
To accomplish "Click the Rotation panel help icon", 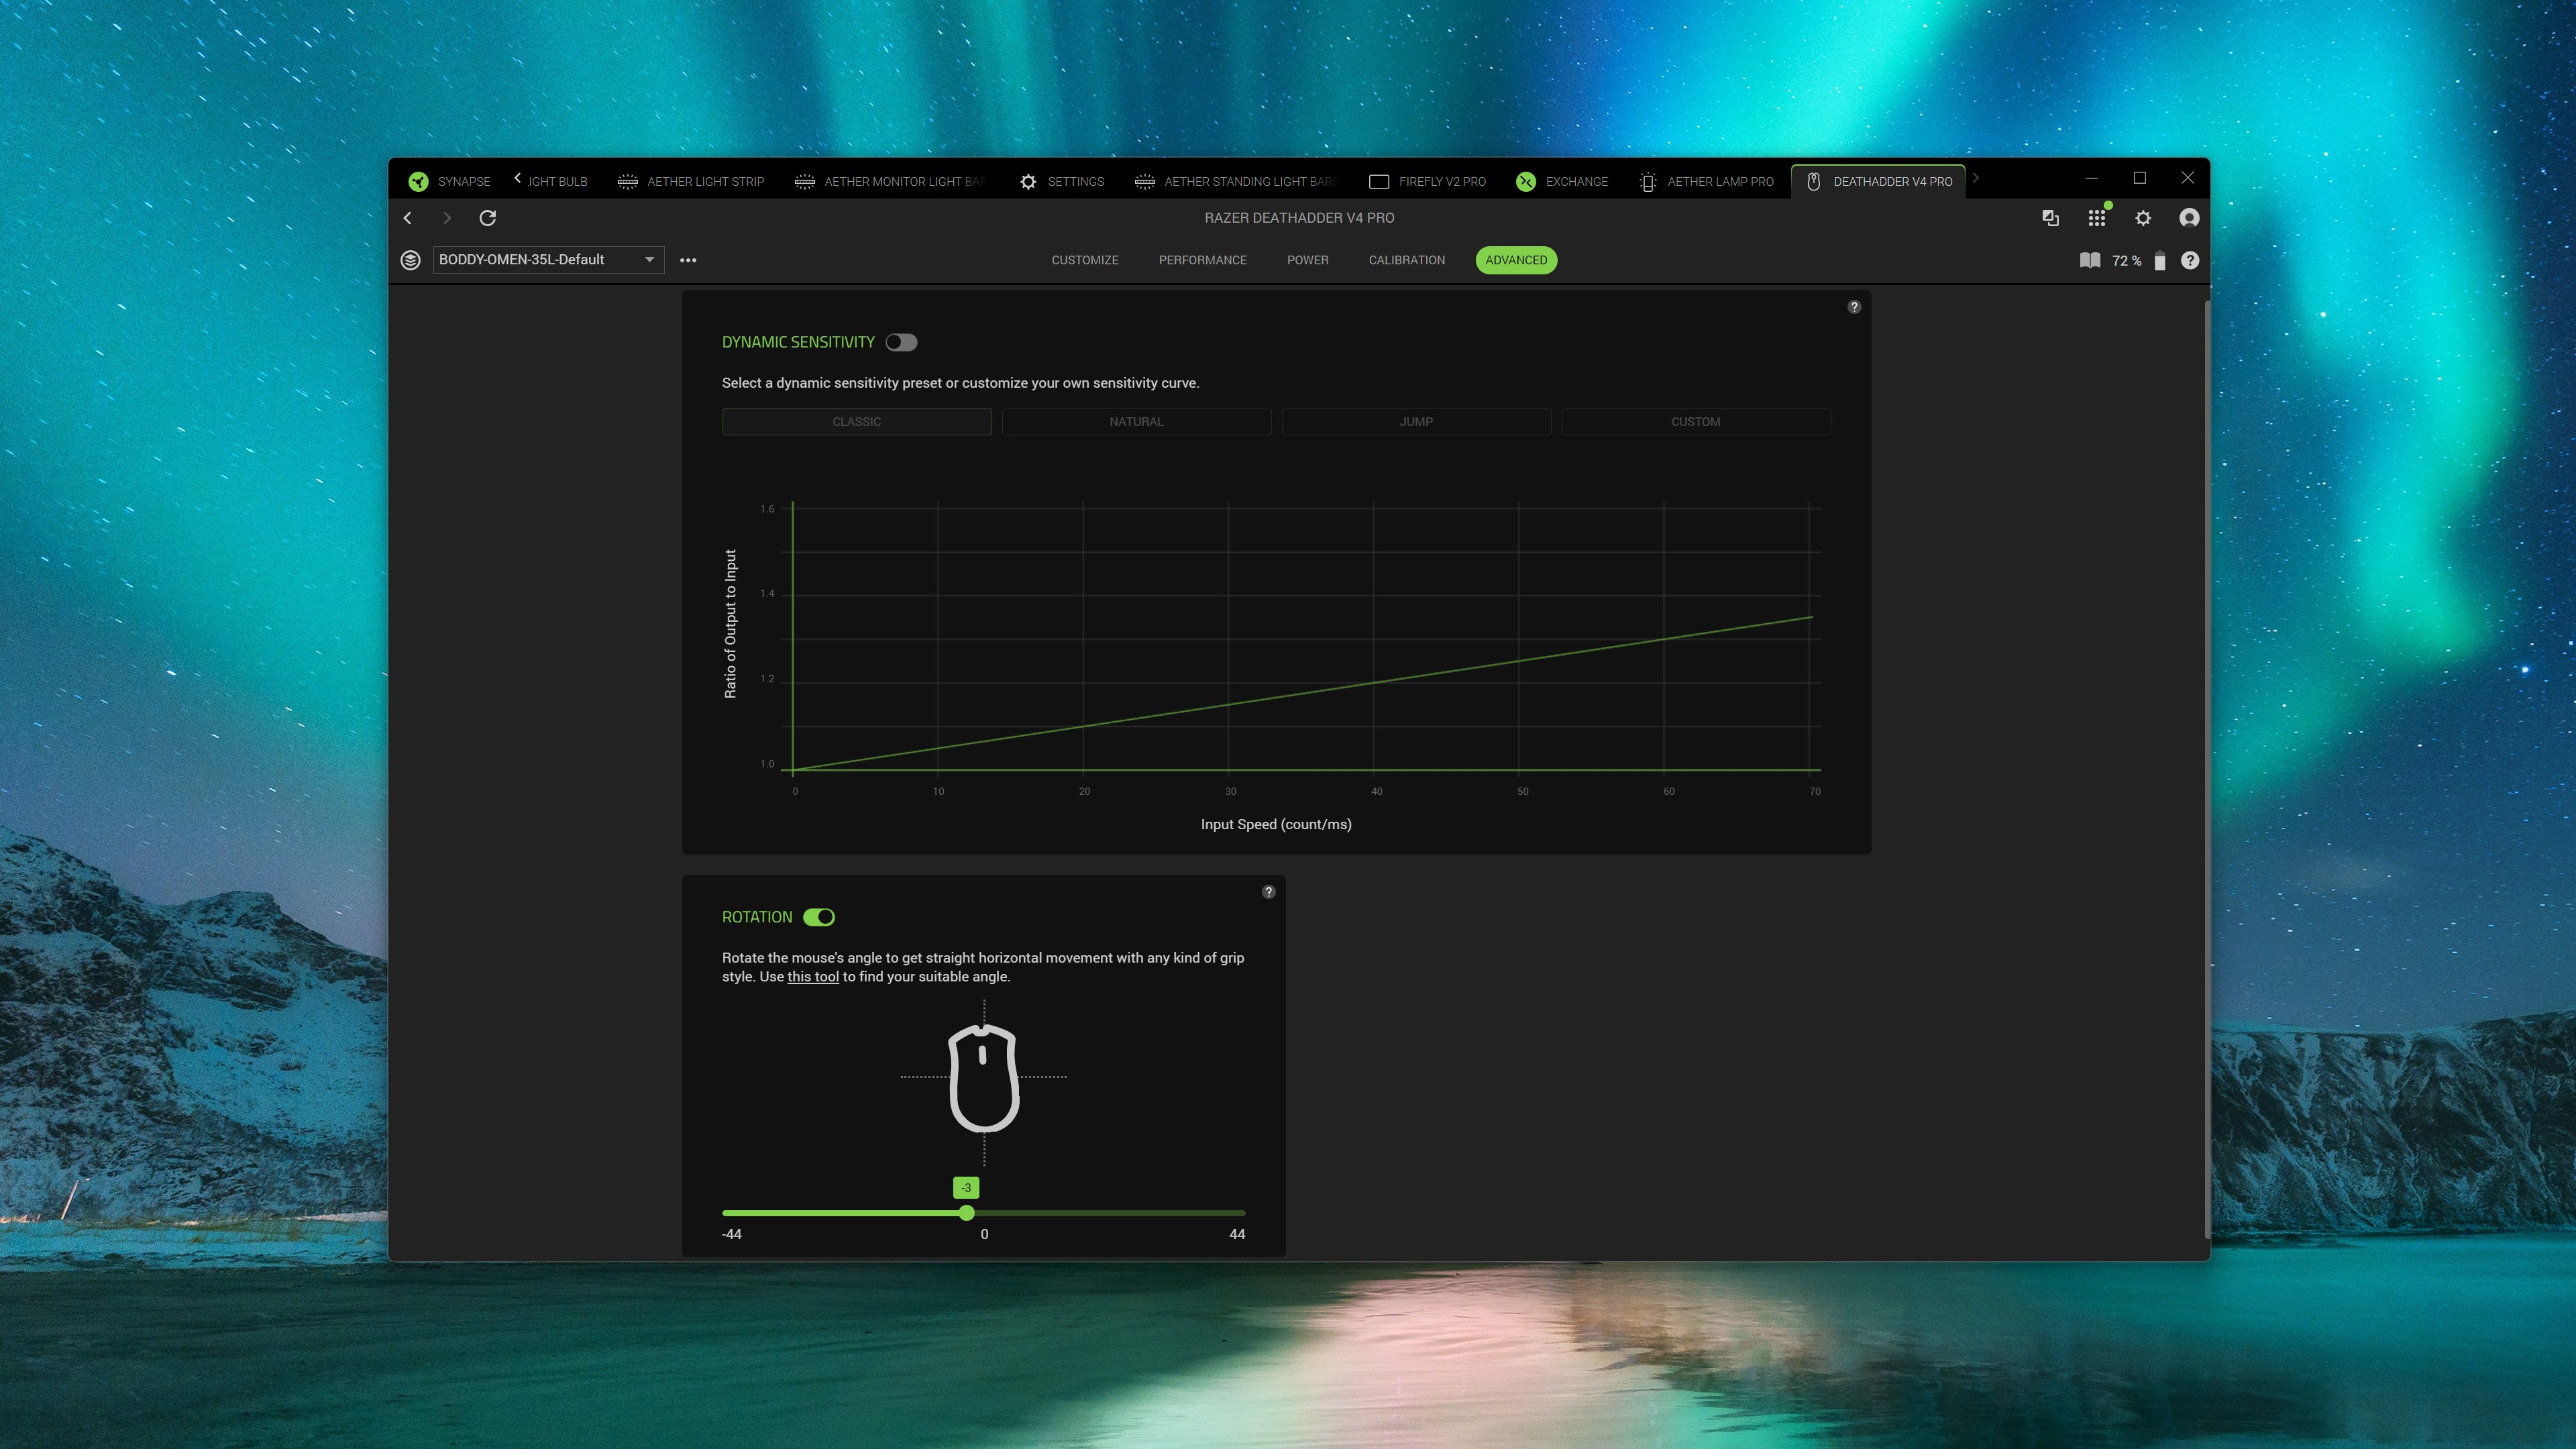I will 1268,892.
